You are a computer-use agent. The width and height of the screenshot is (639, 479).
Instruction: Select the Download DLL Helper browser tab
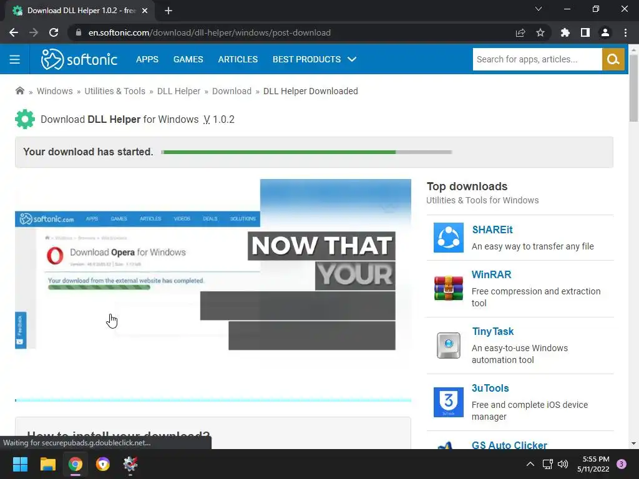click(79, 11)
